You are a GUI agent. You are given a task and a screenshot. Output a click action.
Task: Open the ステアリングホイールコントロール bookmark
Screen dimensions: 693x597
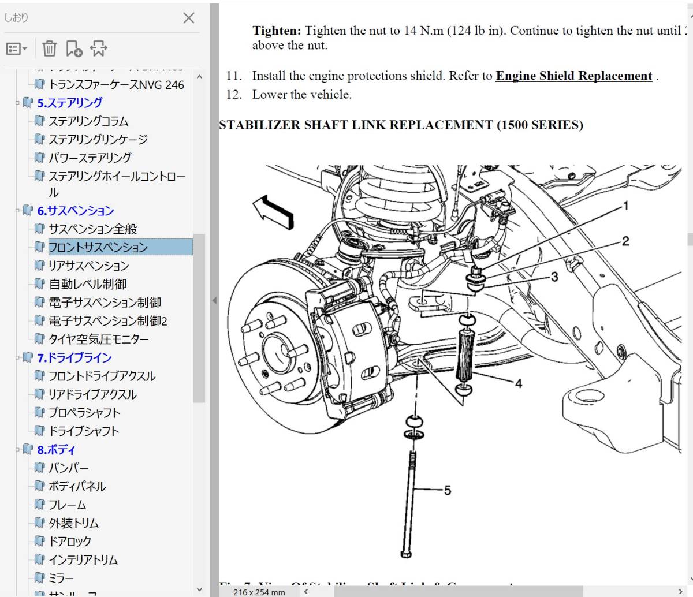click(x=117, y=184)
